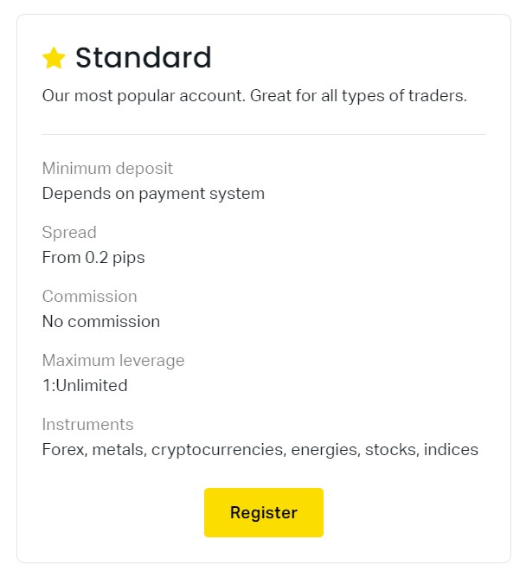Select the '1:Unlimited' leverage value

pyautogui.click(x=85, y=386)
